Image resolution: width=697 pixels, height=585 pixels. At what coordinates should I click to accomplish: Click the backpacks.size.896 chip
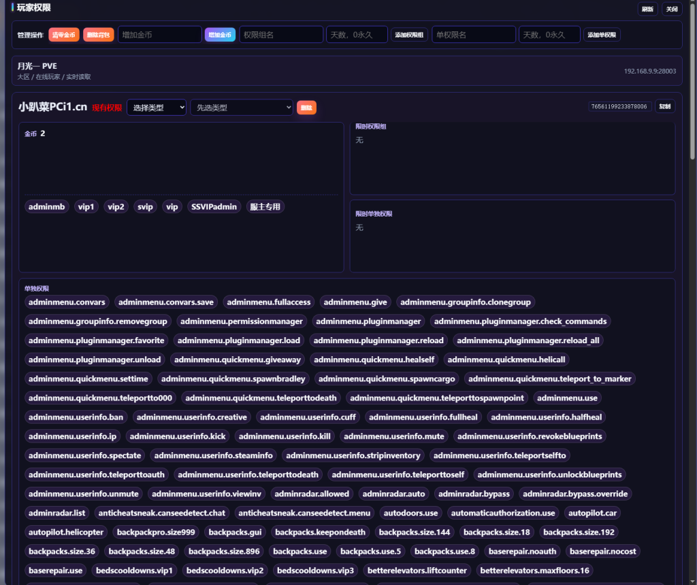224,551
